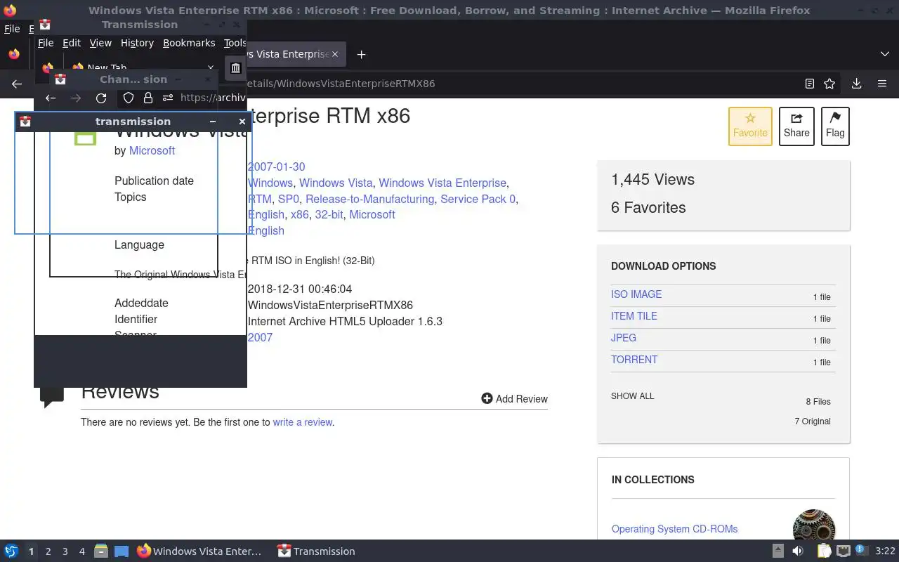Click the '8 Files' count text
This screenshot has width=899, height=562.
tap(818, 402)
